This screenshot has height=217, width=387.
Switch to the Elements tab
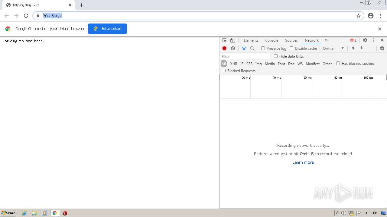[251, 40]
